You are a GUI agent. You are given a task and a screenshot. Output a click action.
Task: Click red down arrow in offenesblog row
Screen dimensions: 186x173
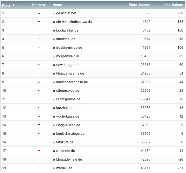(39, 90)
